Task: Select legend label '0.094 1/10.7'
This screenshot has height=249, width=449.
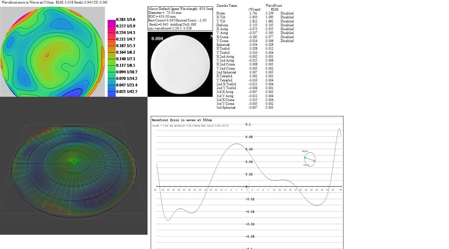Action: pos(127,72)
